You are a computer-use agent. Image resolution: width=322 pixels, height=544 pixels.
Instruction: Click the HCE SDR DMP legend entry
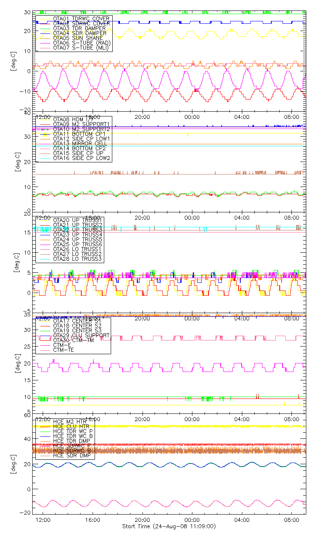72,455
